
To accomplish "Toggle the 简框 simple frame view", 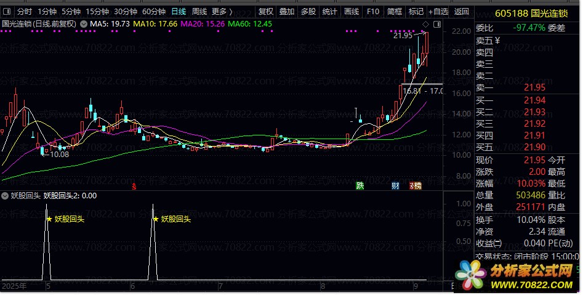I will pyautogui.click(x=395, y=12).
